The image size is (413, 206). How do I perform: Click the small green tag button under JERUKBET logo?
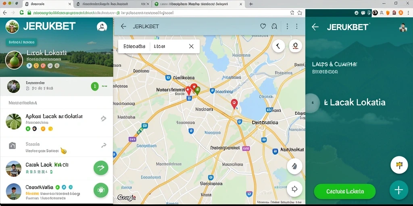click(x=21, y=42)
